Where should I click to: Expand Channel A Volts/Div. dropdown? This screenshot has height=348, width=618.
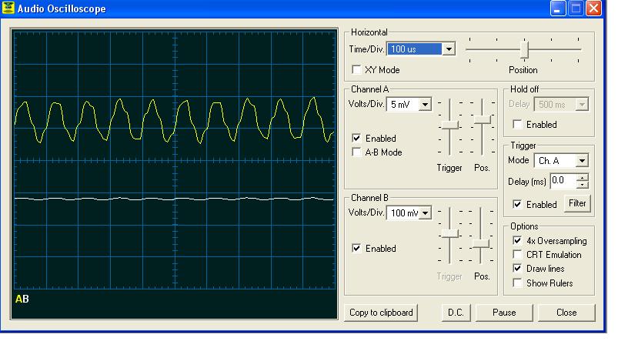[424, 105]
